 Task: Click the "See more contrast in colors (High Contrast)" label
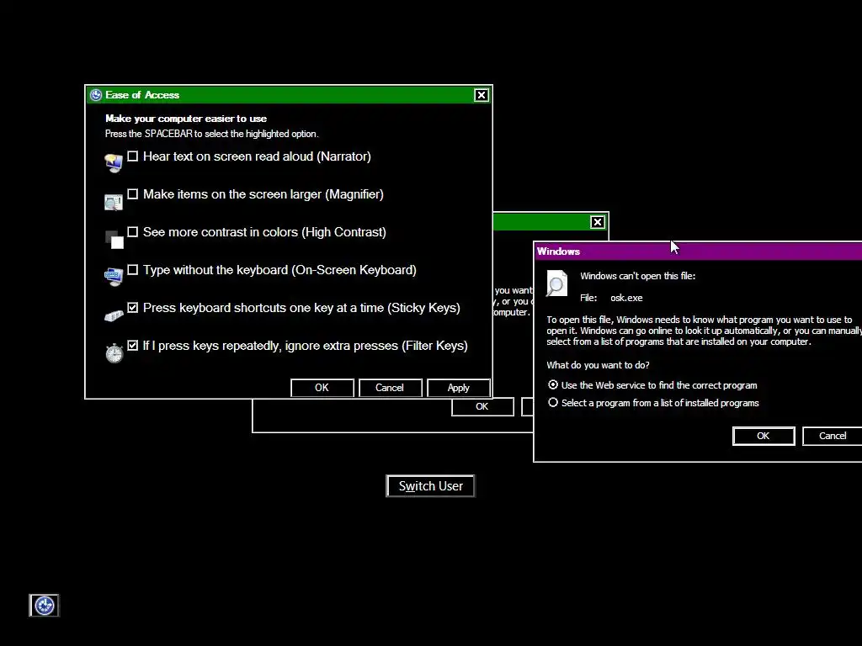264,232
